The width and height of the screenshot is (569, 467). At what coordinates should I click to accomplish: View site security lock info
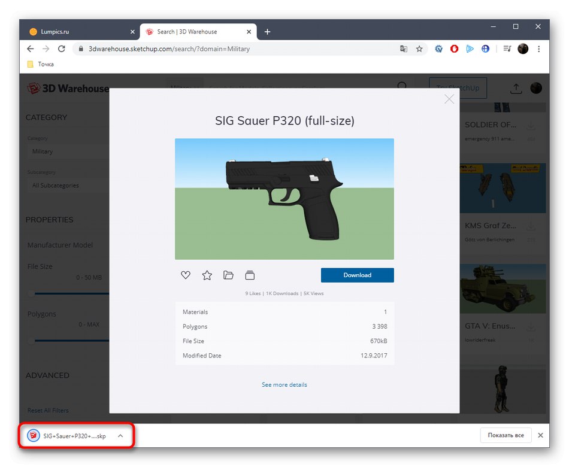81,48
